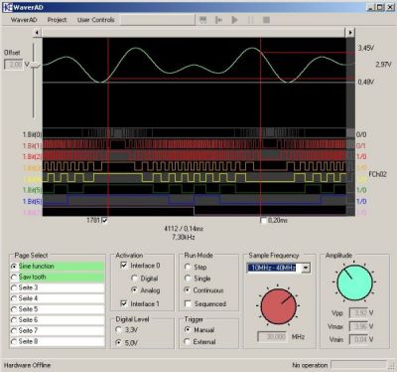Click the No operation status text
The image size is (397, 372).
[x=310, y=365]
